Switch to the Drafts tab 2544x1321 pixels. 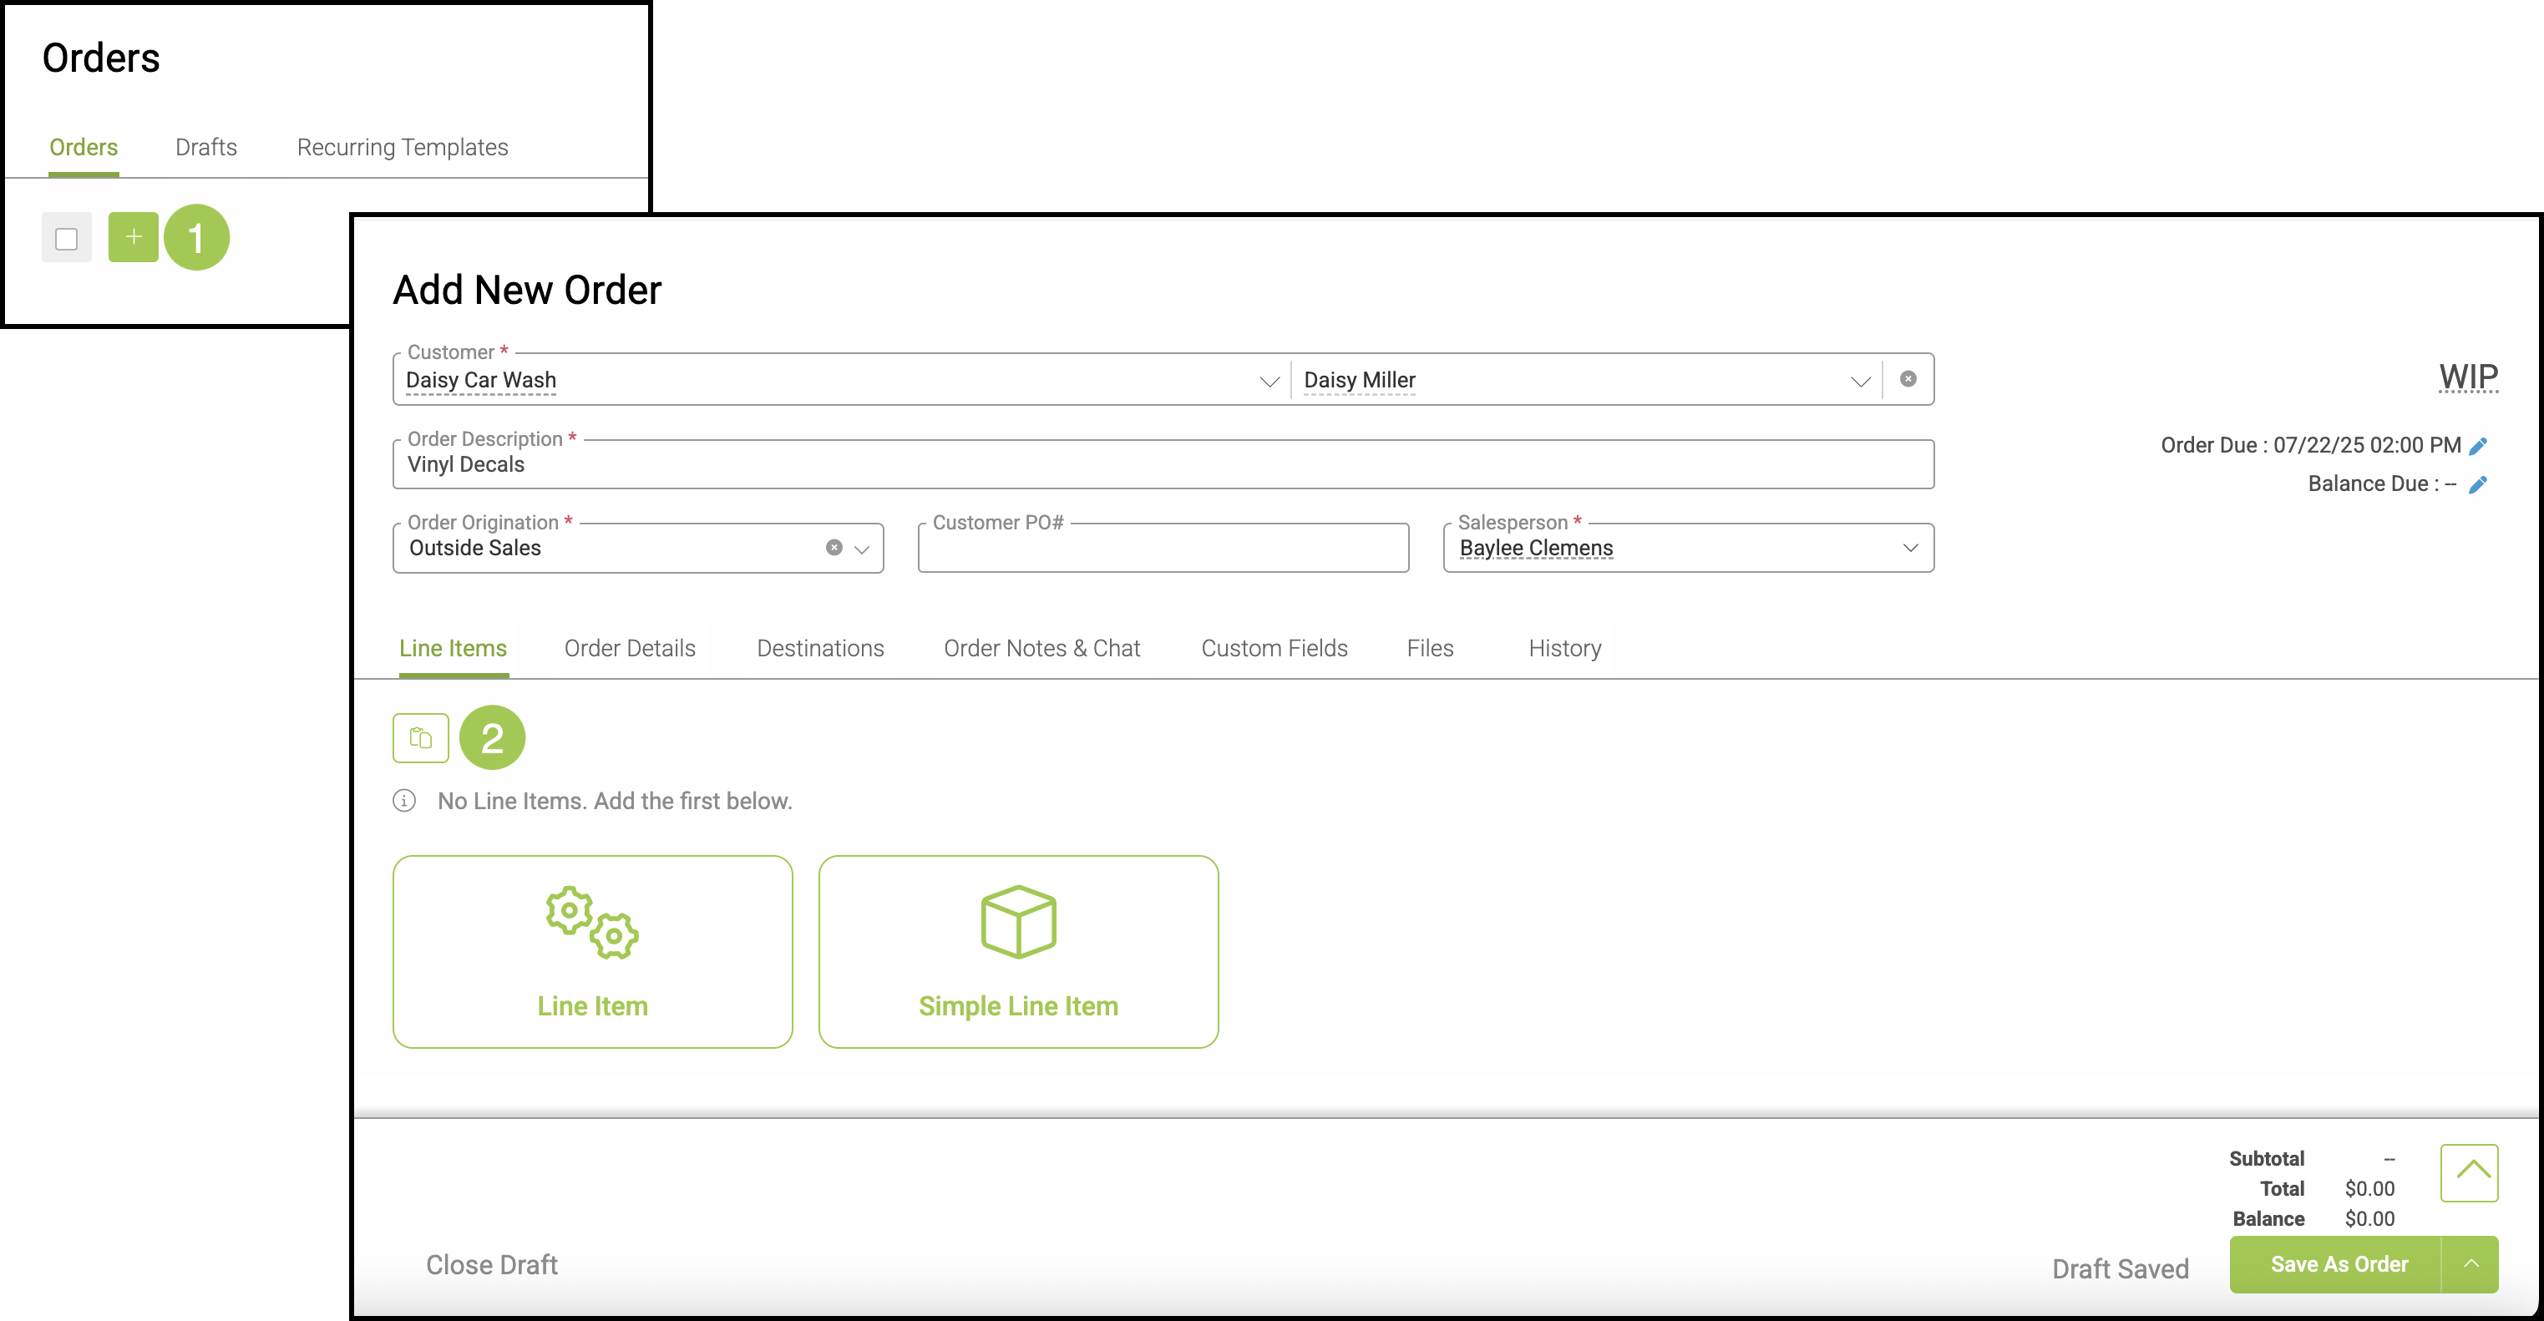(x=205, y=147)
